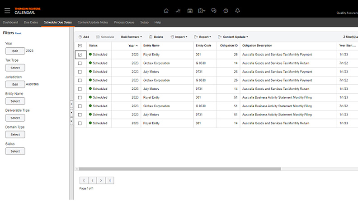Image resolution: width=358 pixels, height=201 pixels.
Task: Open the Dashboard tab
Action: (x=10, y=22)
